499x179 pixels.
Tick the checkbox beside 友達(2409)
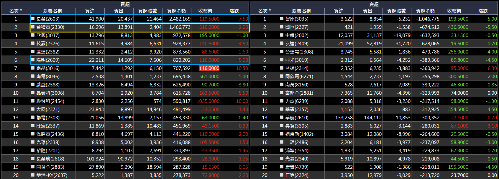(x=282, y=43)
